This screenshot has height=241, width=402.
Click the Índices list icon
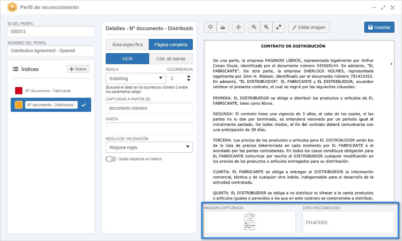[15, 69]
